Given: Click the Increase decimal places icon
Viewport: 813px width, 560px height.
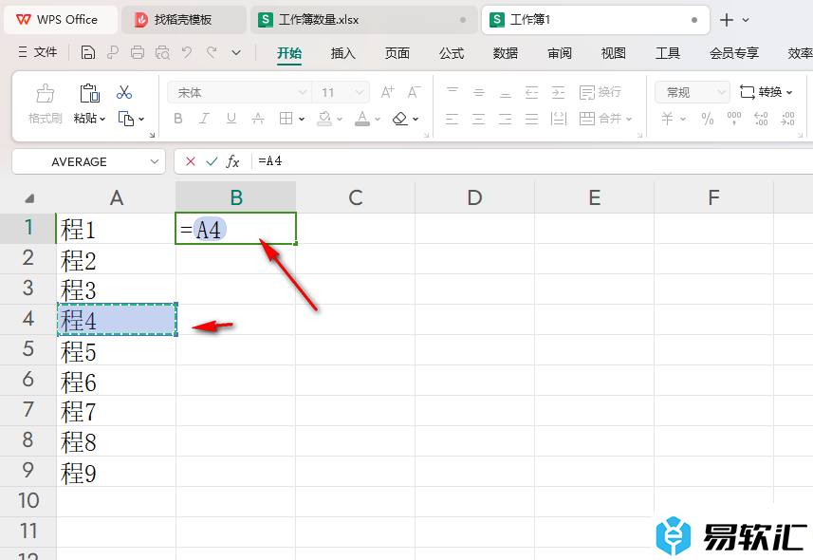Looking at the screenshot, I should pyautogui.click(x=761, y=119).
